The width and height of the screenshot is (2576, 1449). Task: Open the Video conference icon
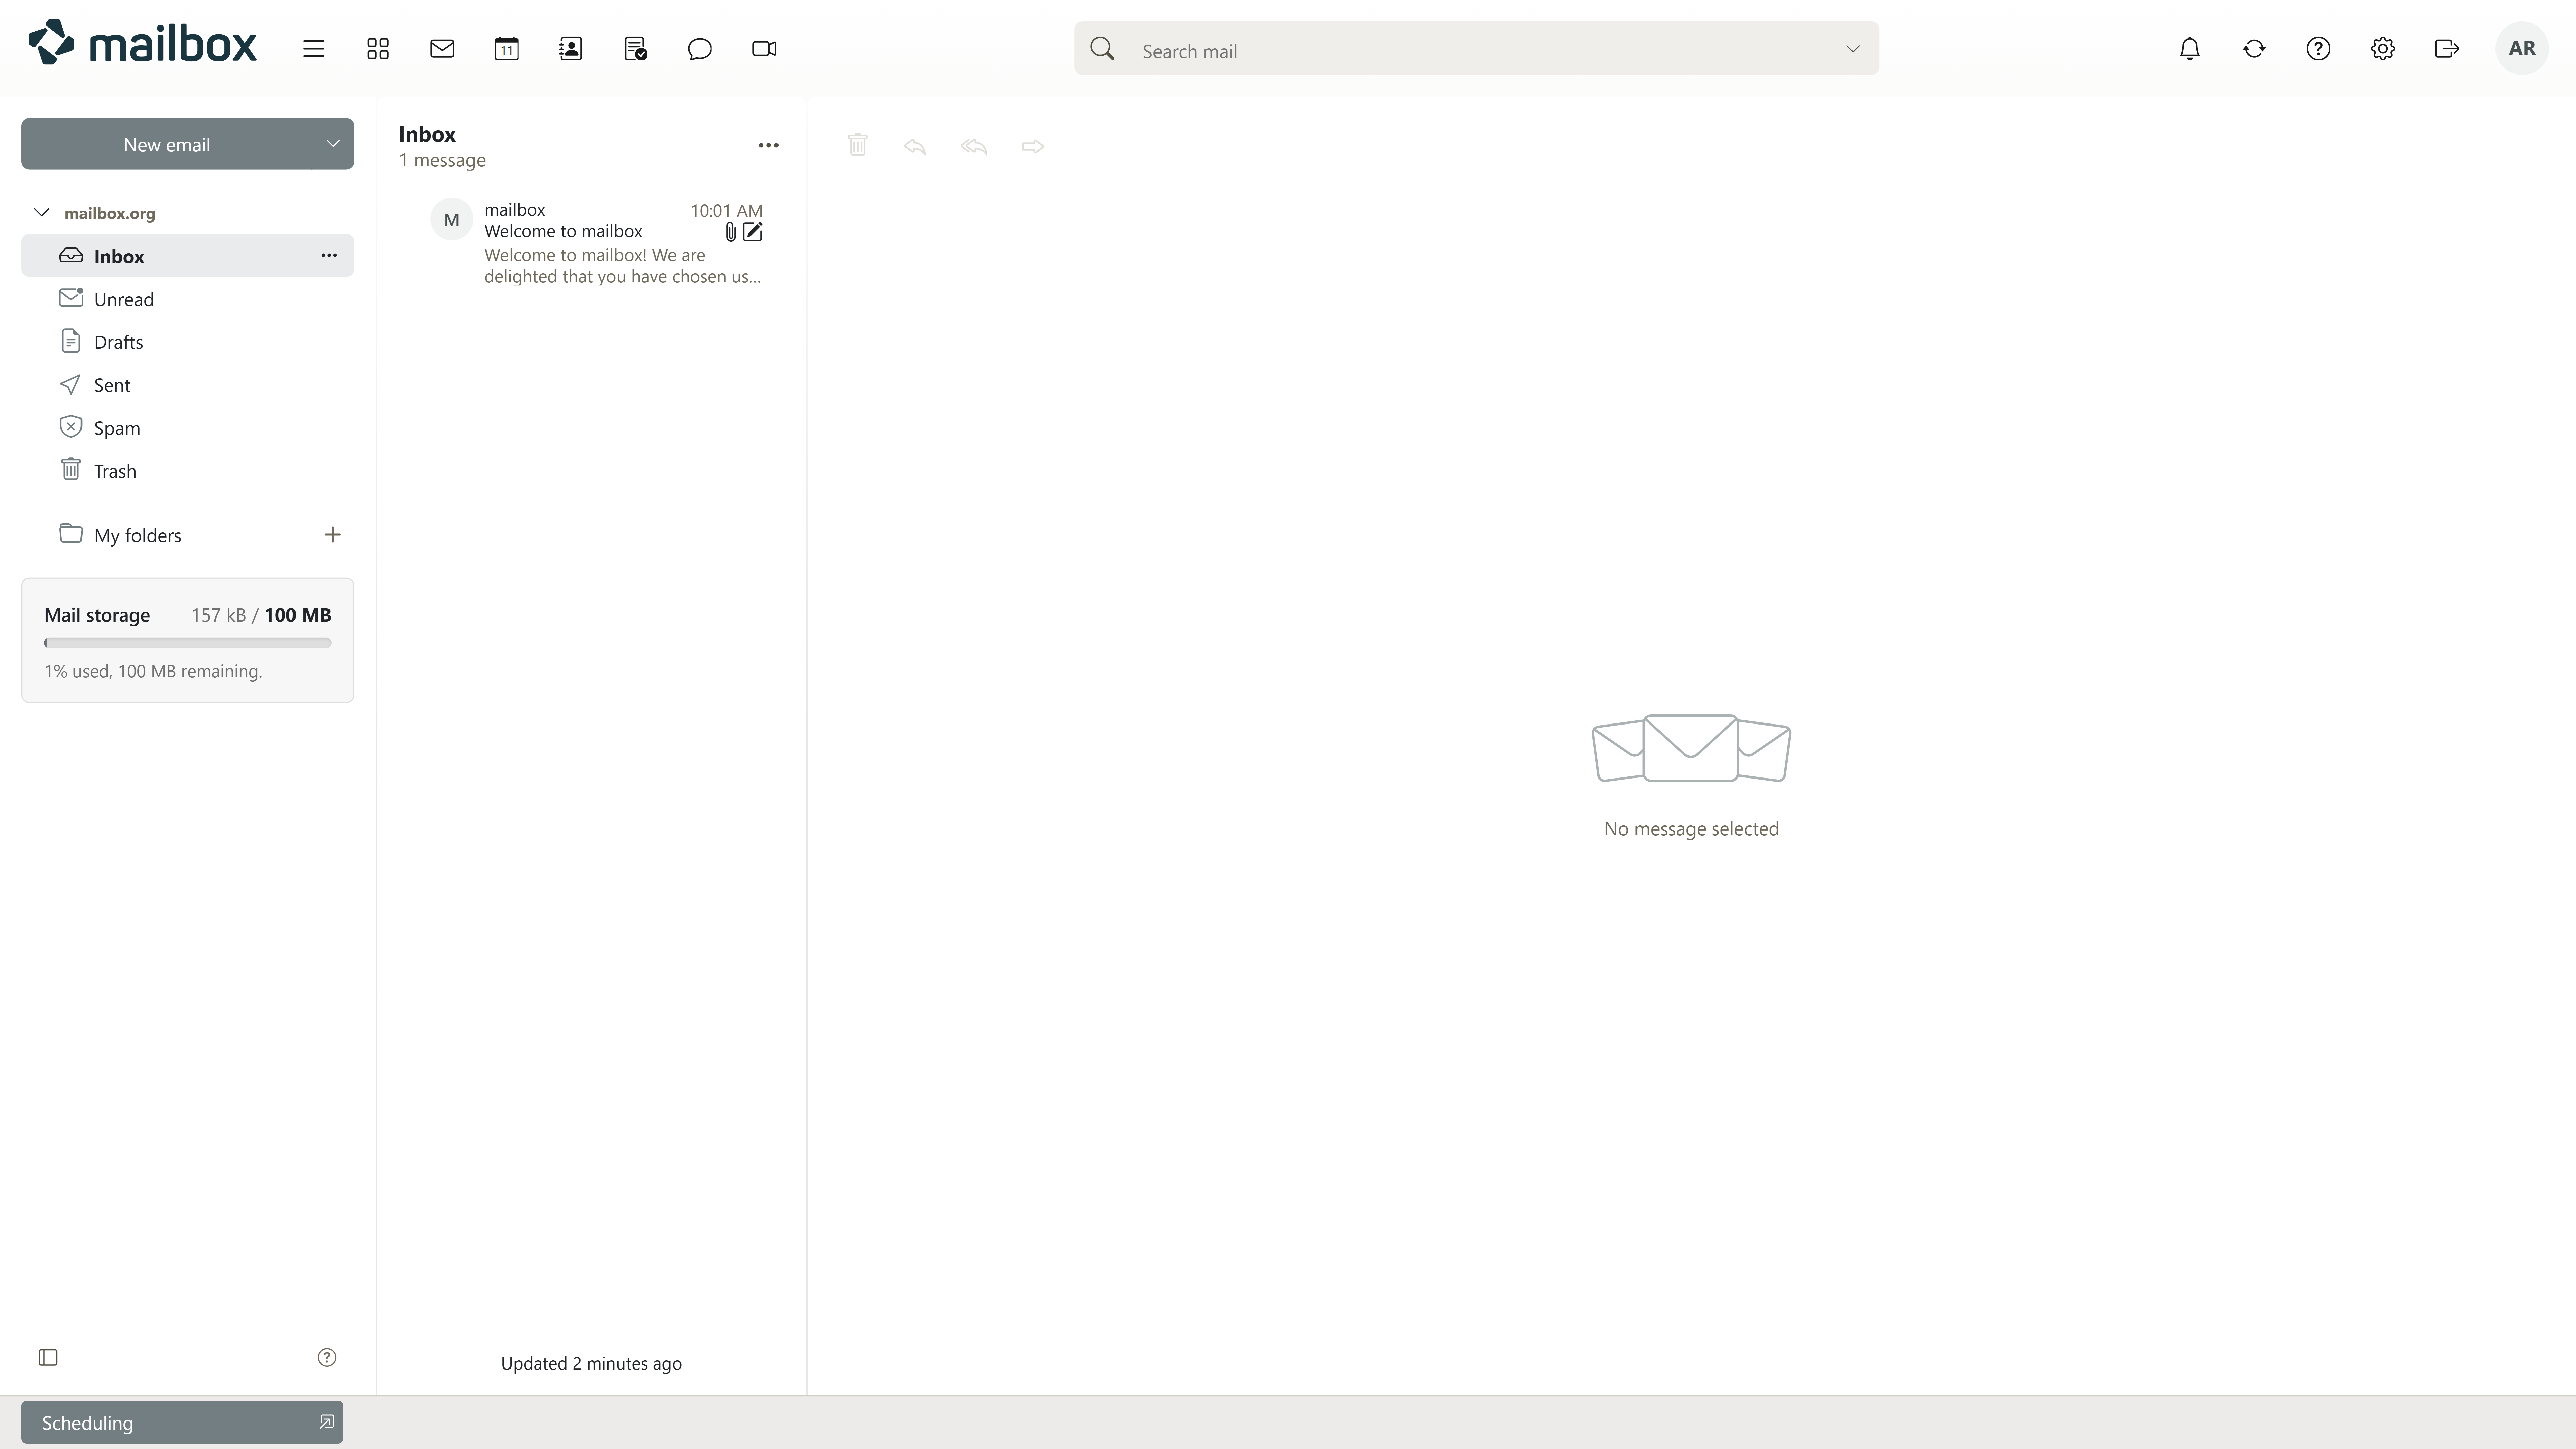(x=764, y=49)
